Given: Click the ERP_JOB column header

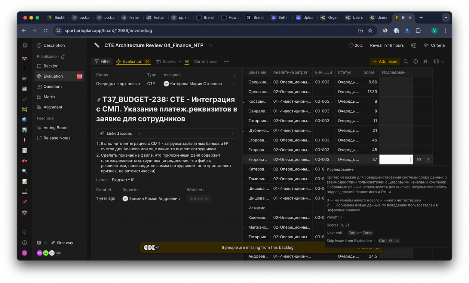Looking at the screenshot, I should [x=323, y=72].
